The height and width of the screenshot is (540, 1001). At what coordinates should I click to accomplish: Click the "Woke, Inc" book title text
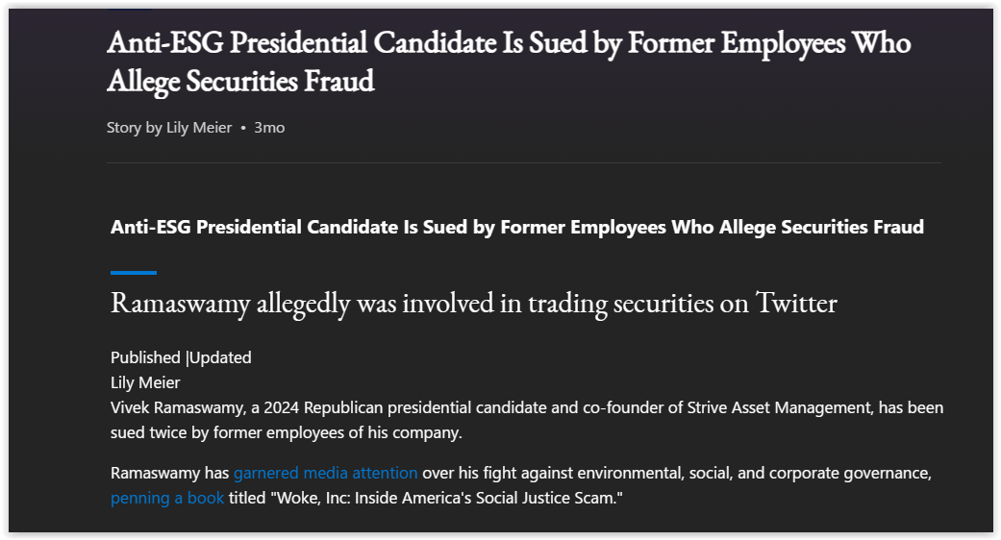tap(310, 498)
